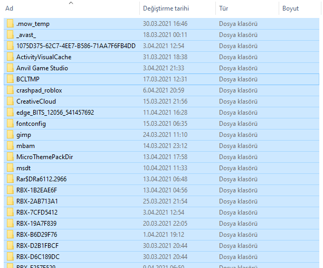Viewport: 323px width, 268px height.
Task: Sort by the Boyut column header
Action: [290, 8]
